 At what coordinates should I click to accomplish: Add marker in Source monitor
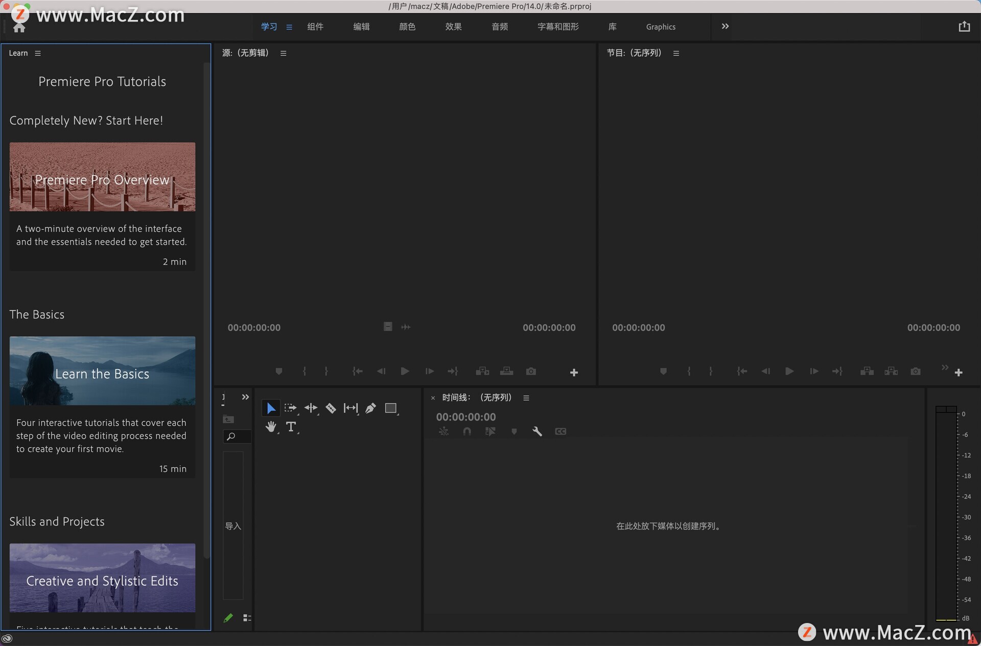click(x=279, y=372)
